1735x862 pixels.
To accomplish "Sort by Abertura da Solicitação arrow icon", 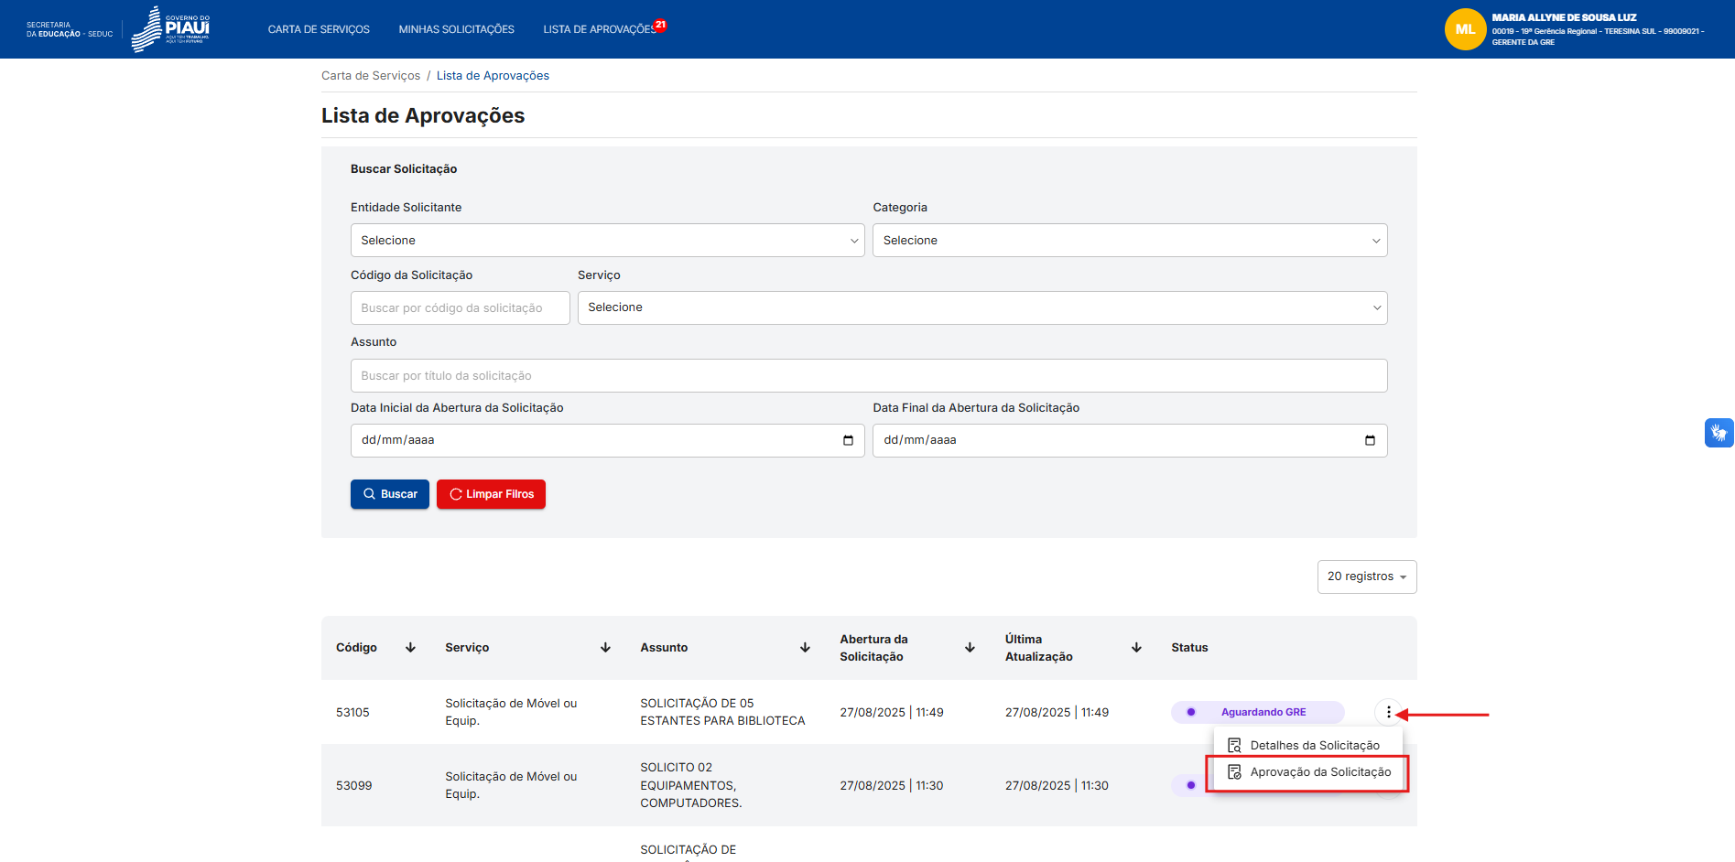I will (x=970, y=648).
